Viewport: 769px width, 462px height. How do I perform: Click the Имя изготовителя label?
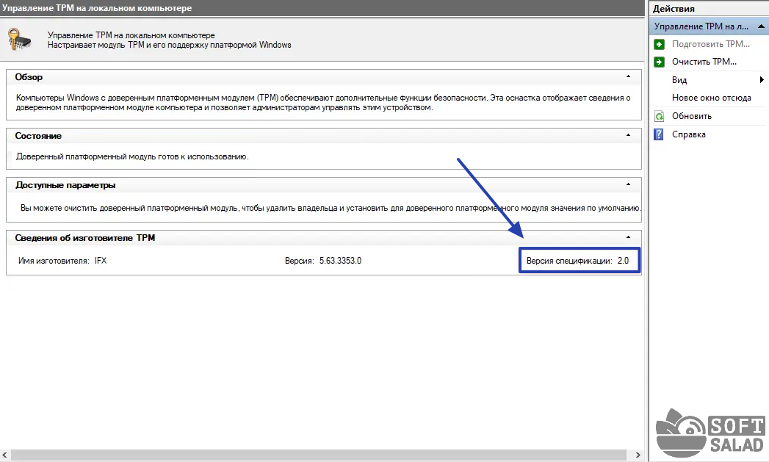click(54, 261)
